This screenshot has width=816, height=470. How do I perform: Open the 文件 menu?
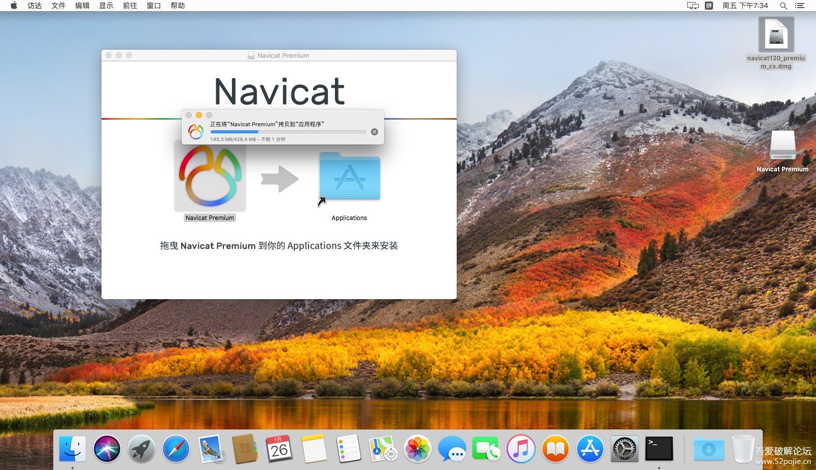pos(58,6)
